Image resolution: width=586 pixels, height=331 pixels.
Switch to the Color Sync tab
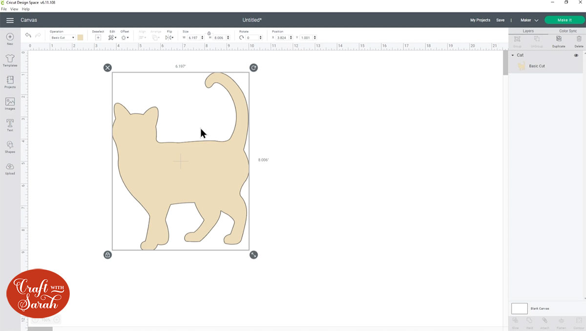click(568, 31)
